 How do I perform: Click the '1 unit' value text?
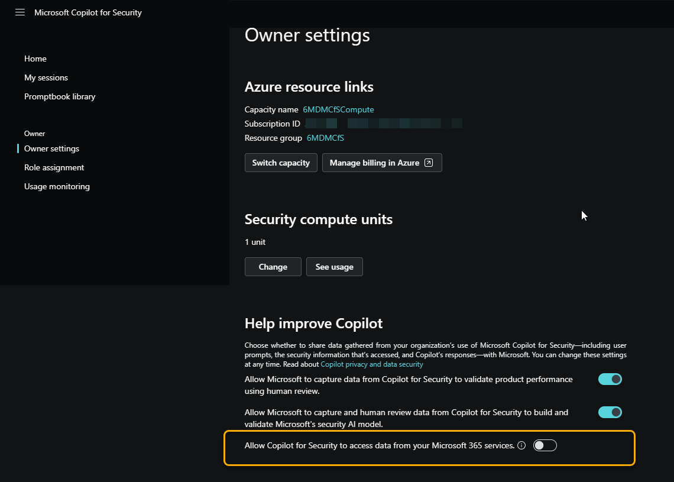click(x=255, y=242)
